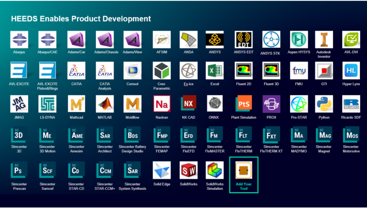Click the Autodesk Inventor icon

[324, 40]
